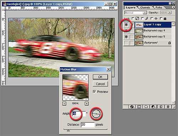Open the Opacity slider arrow

coord(170,12)
